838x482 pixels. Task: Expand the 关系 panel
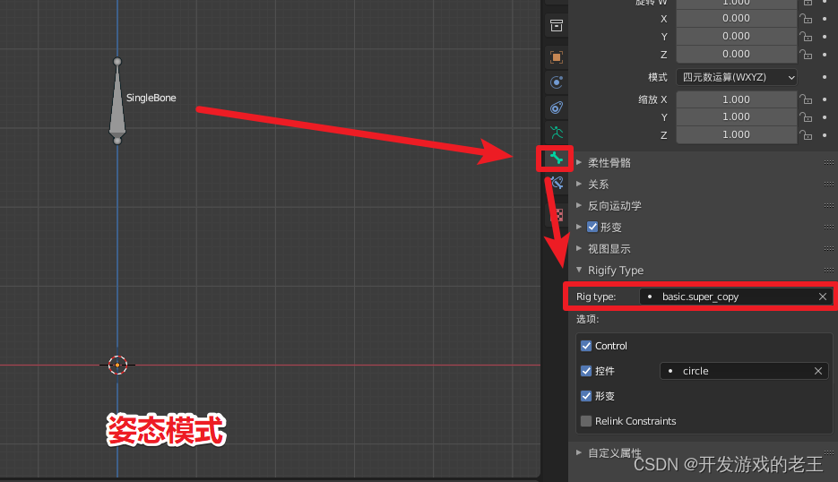(x=579, y=184)
